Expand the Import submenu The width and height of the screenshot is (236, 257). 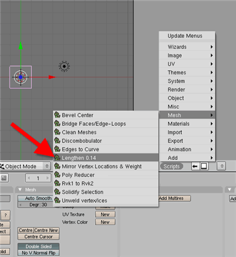pos(187,132)
